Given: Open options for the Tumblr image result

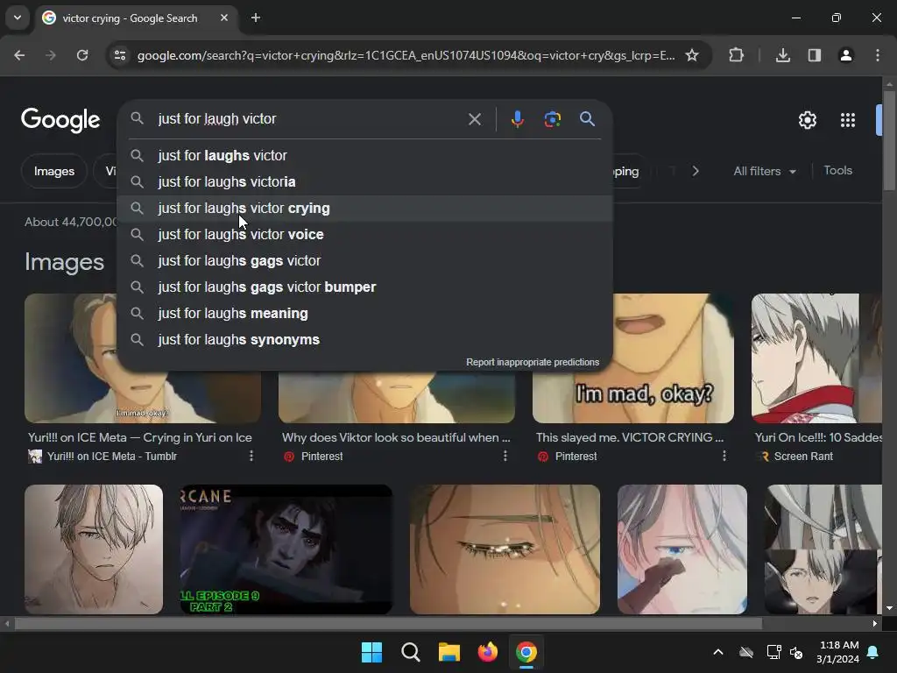Looking at the screenshot, I should click(251, 456).
